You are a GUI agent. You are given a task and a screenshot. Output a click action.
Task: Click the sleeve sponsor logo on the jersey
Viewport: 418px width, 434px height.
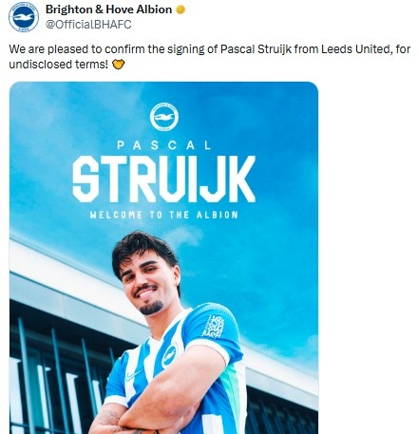point(214,327)
